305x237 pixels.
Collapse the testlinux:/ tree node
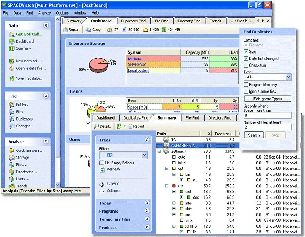(x=159, y=151)
